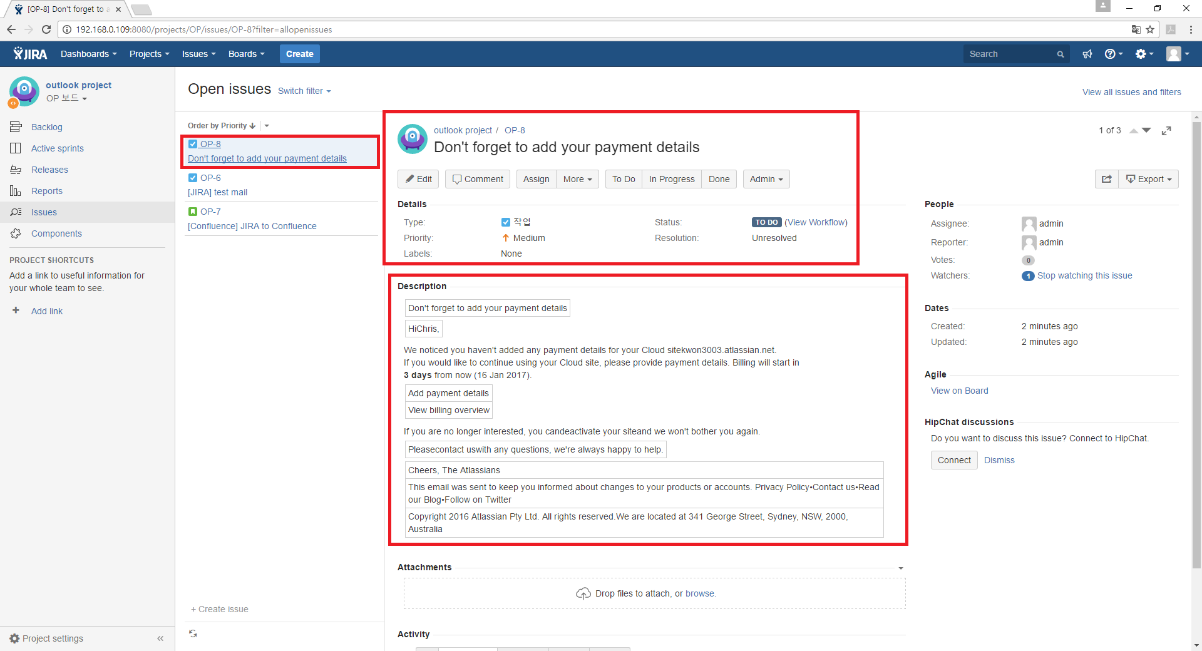Expand Switch filter dropdown
Image resolution: width=1202 pixels, height=651 pixels.
click(304, 91)
